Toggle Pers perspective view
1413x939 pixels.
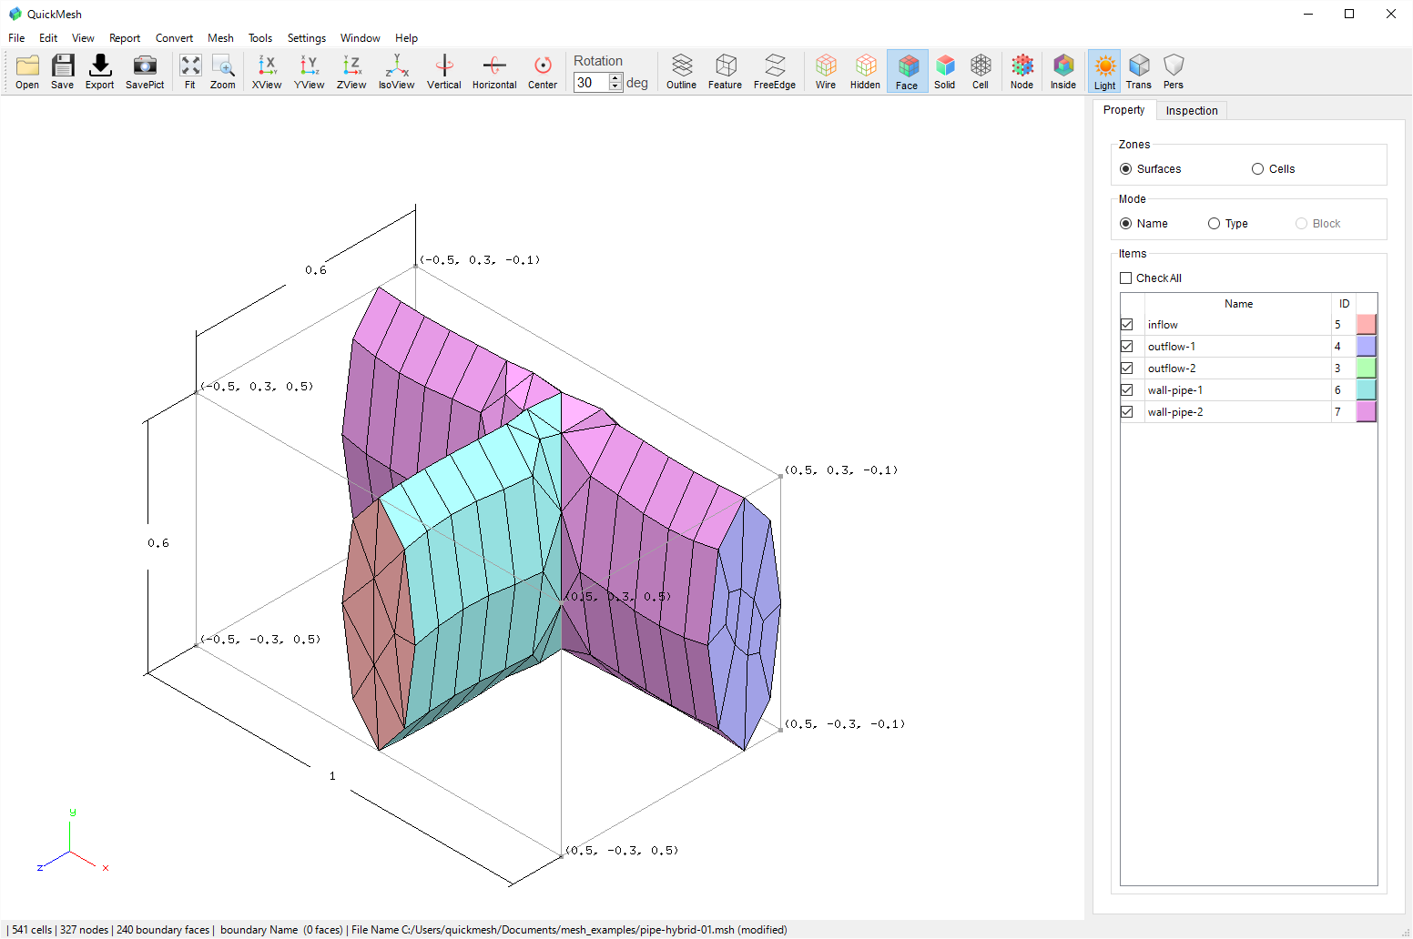point(1174,72)
